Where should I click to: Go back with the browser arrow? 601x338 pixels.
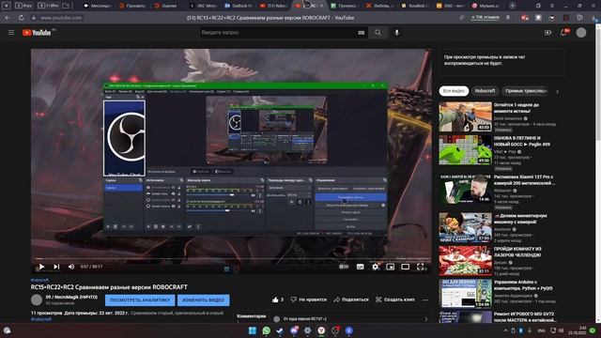coord(8,18)
